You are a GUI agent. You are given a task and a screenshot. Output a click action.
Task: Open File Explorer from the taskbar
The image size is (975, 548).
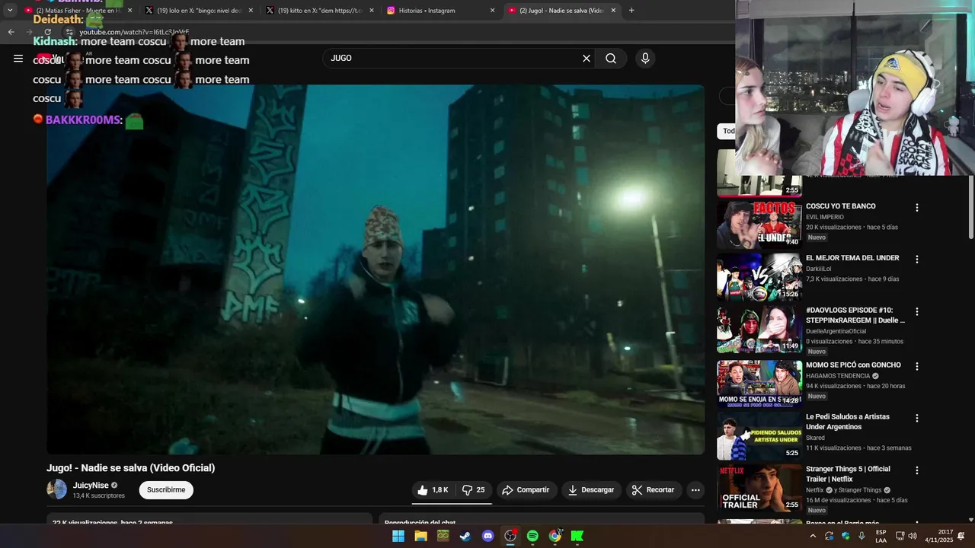coord(420,536)
